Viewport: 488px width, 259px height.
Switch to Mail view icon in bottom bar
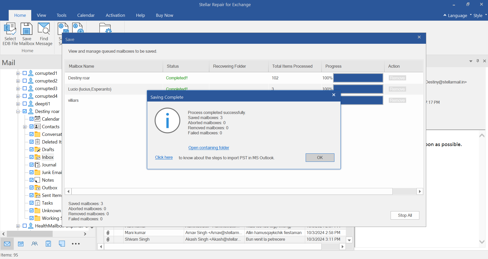click(7, 244)
